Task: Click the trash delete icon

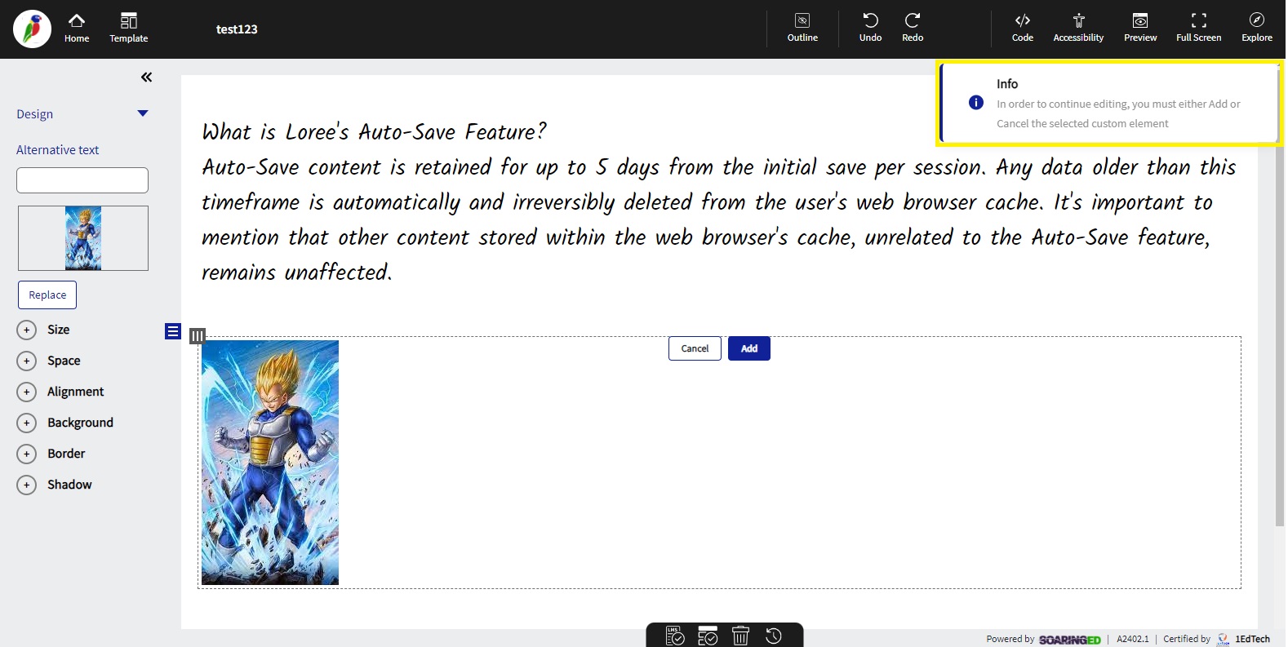Action: coord(740,636)
